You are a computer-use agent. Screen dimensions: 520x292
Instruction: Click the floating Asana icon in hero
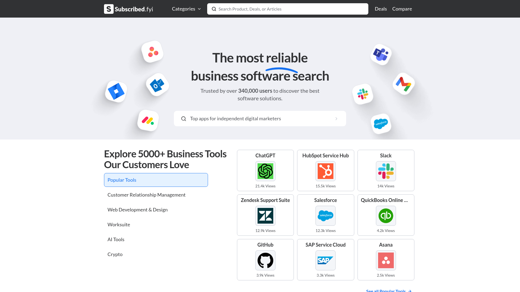coord(153,52)
